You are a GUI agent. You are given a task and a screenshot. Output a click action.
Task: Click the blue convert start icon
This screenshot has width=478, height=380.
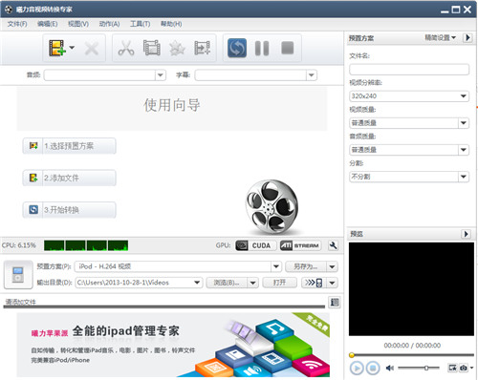click(237, 48)
